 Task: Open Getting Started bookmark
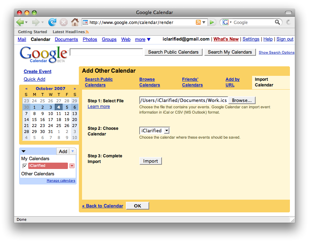(33, 32)
